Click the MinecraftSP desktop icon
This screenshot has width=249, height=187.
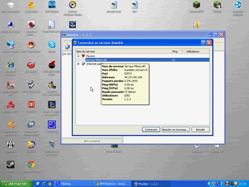(196, 5)
